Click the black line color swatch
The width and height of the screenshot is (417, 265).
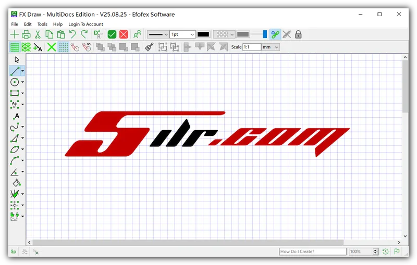(x=203, y=34)
